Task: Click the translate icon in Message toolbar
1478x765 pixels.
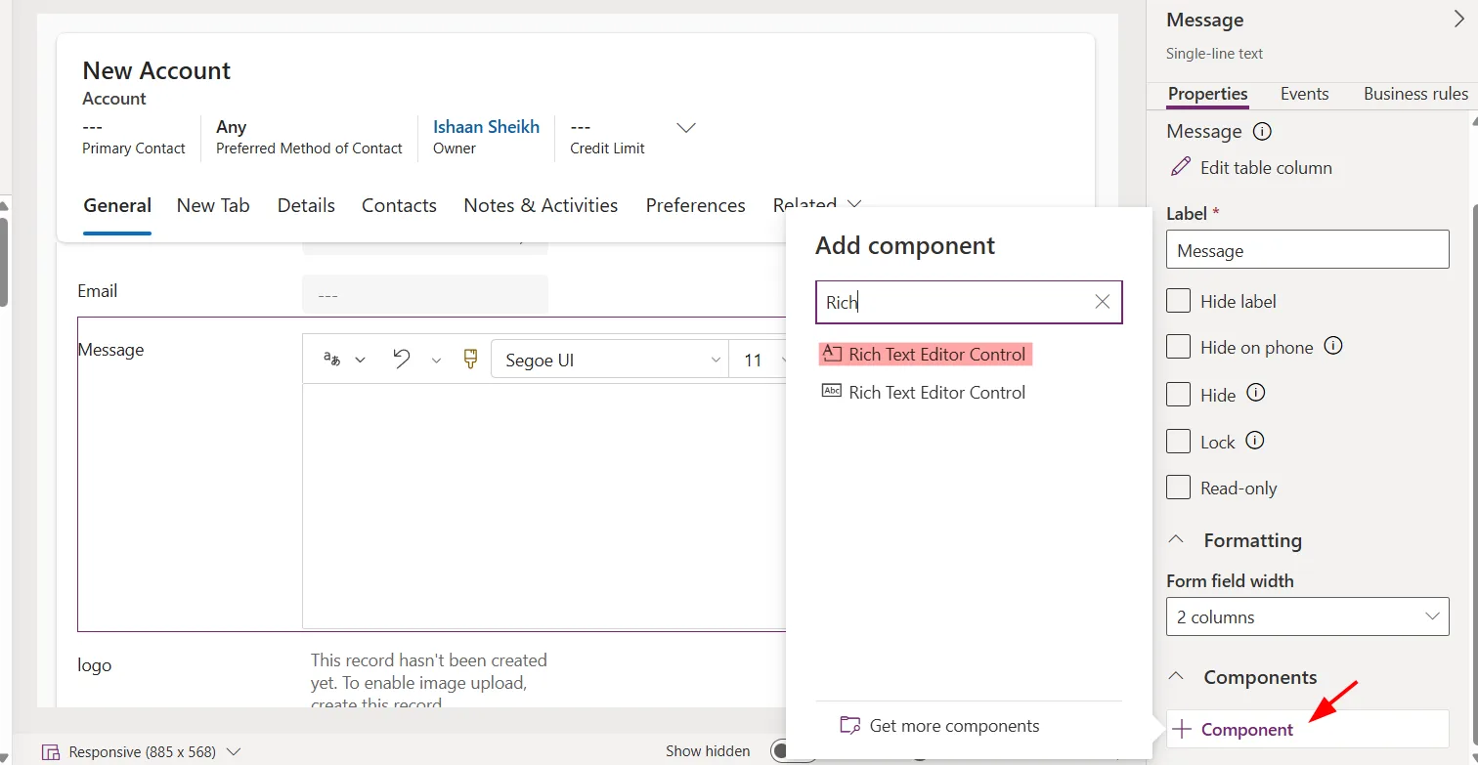Action: pyautogui.click(x=331, y=359)
